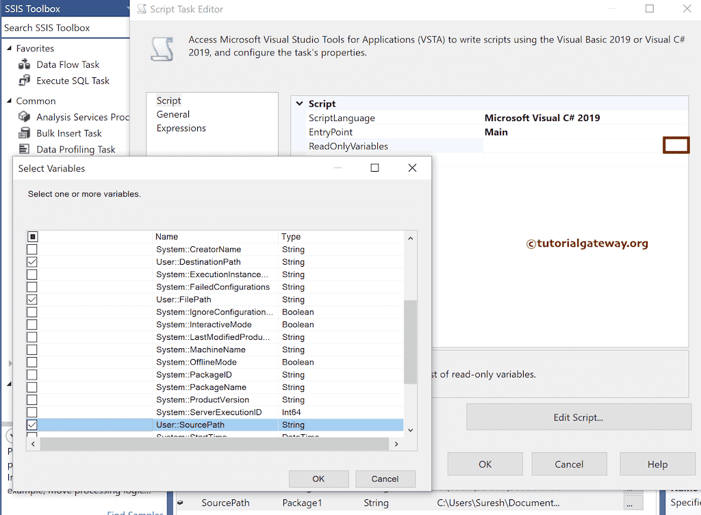
Task: Uncheck User::FilePath variable checkbox
Action: tap(32, 300)
